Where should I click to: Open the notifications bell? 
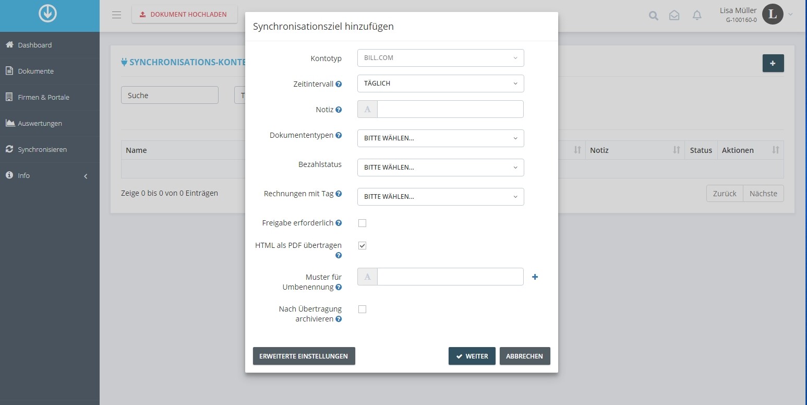[697, 16]
